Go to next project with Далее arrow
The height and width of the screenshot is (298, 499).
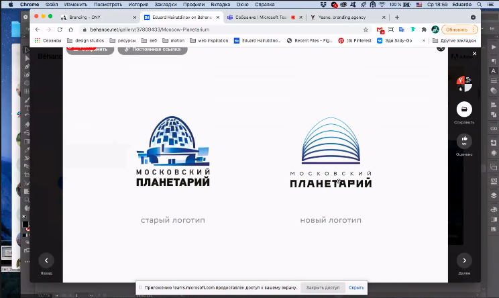464,260
